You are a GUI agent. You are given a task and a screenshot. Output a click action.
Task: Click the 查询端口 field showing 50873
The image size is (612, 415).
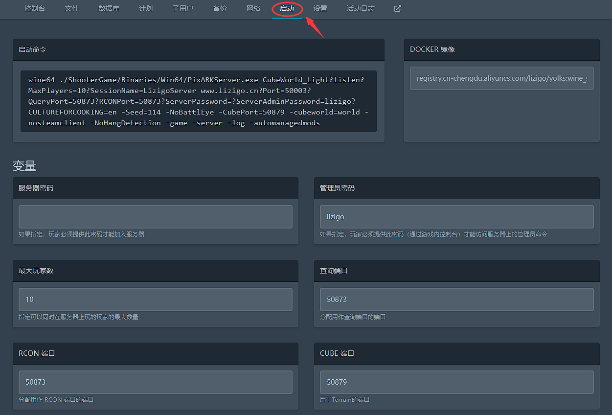pyautogui.click(x=457, y=300)
